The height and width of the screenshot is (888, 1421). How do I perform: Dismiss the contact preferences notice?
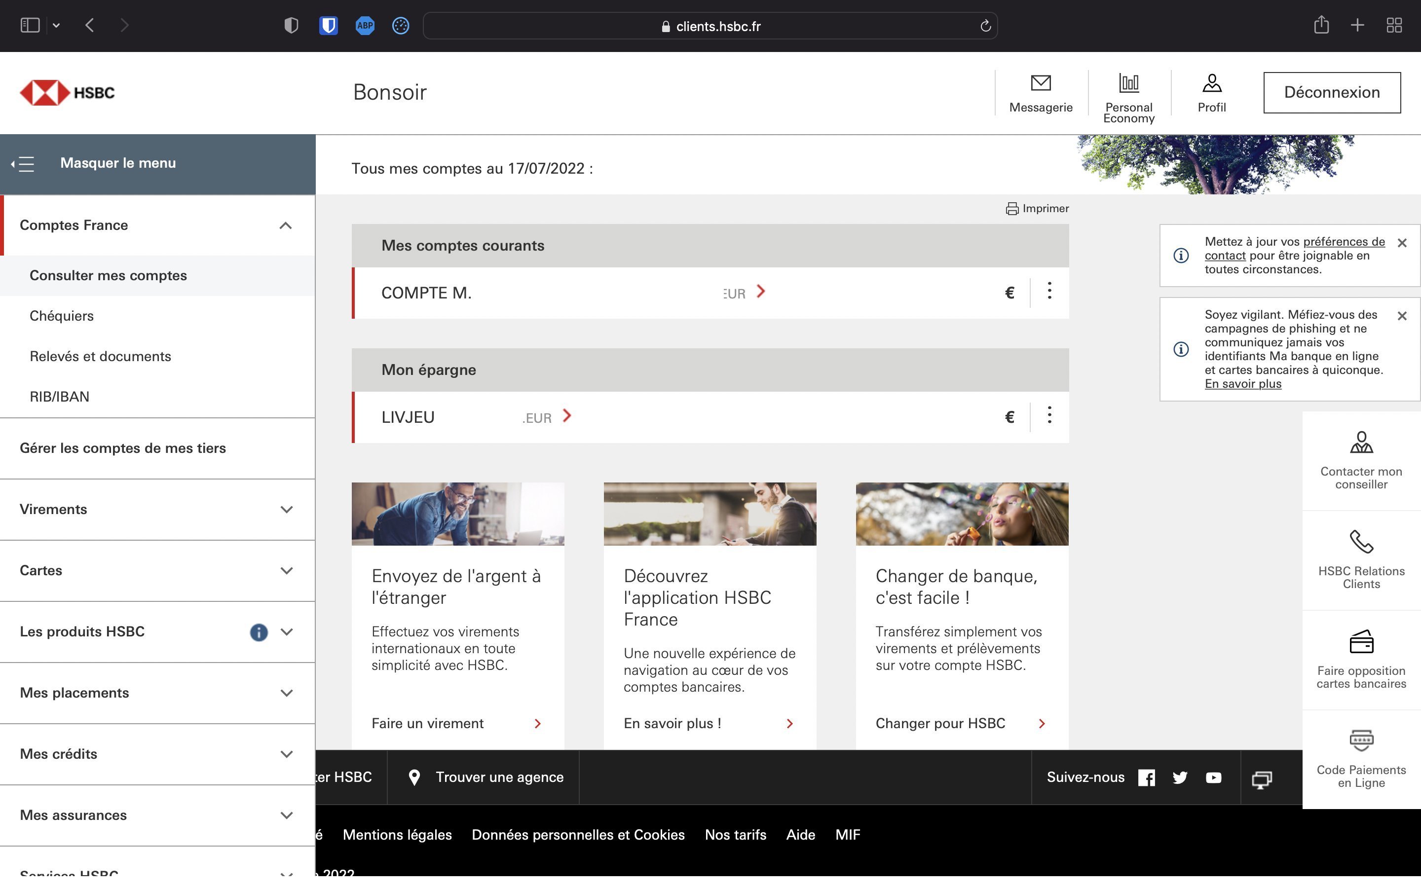[1402, 243]
